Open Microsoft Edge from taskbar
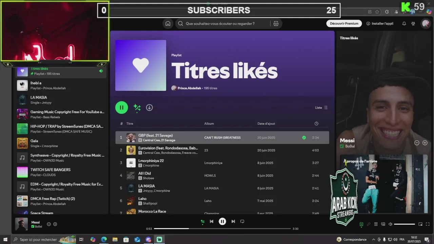Image resolution: width=434 pixels, height=244 pixels. point(104,240)
